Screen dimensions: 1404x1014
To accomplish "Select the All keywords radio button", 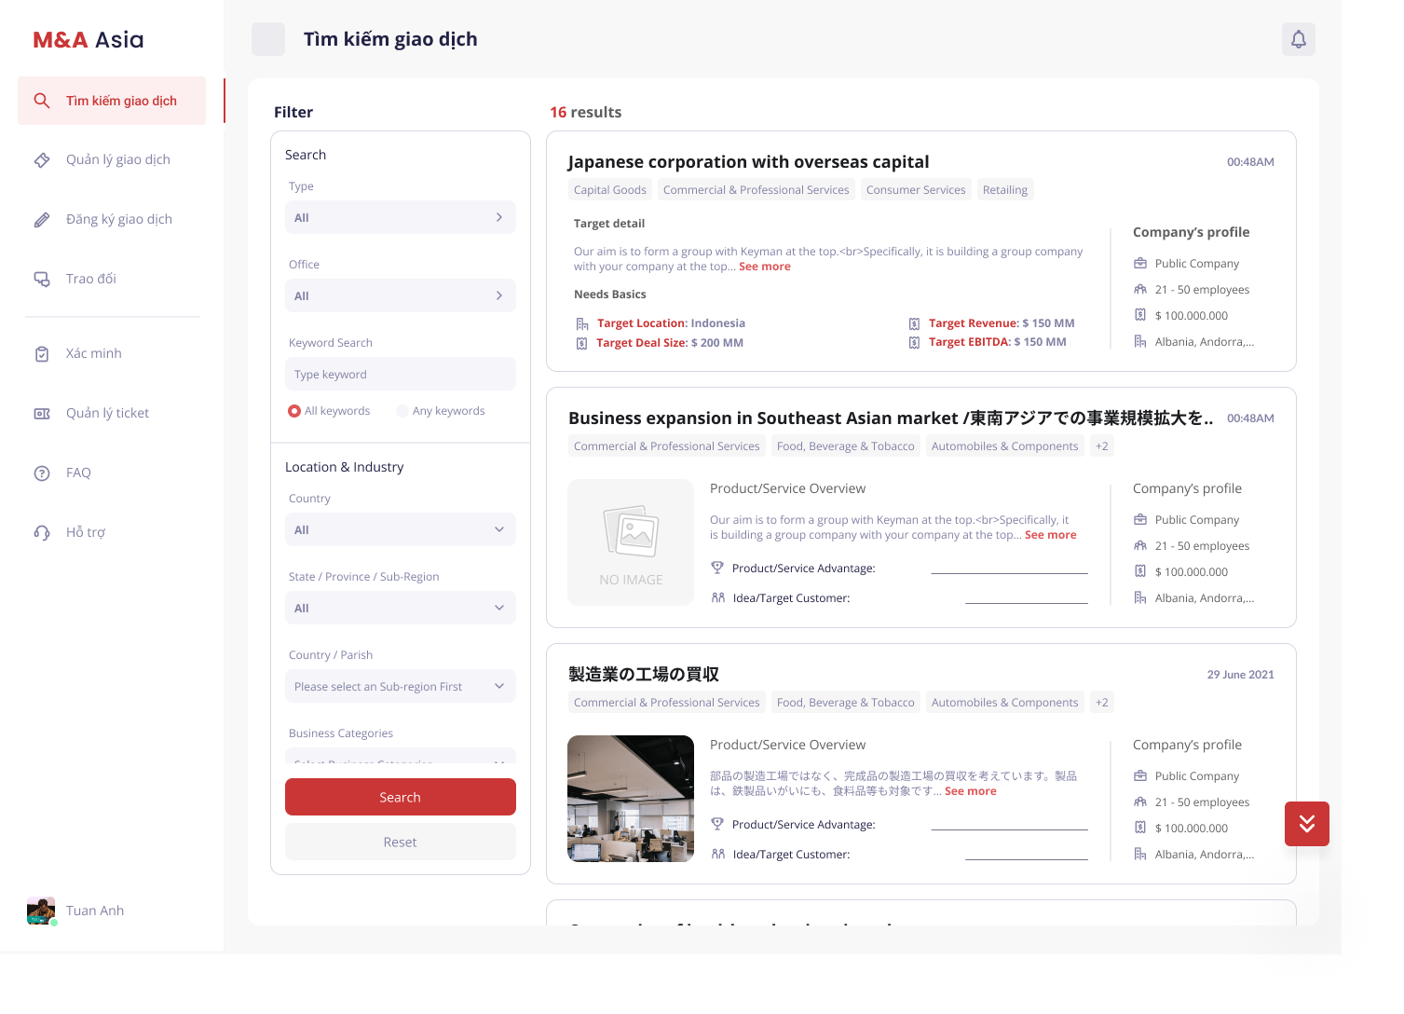I will click(294, 411).
